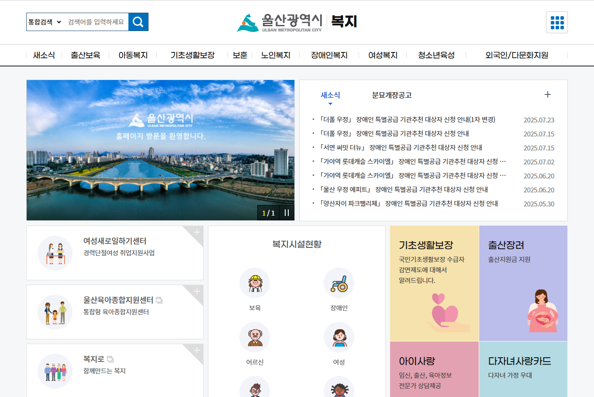Select the 어르신 elderly facility icon
Viewport: 594px width, 397px height.
(255, 337)
